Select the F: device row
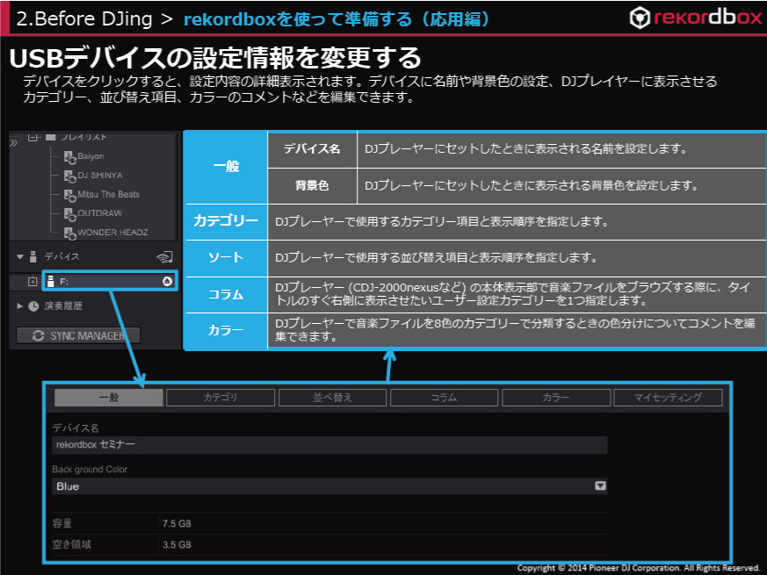 point(110,281)
